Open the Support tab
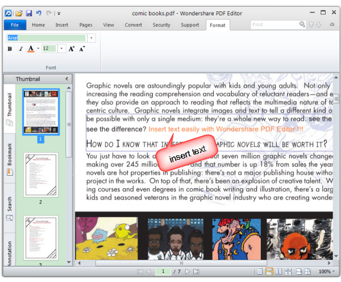 [190, 25]
